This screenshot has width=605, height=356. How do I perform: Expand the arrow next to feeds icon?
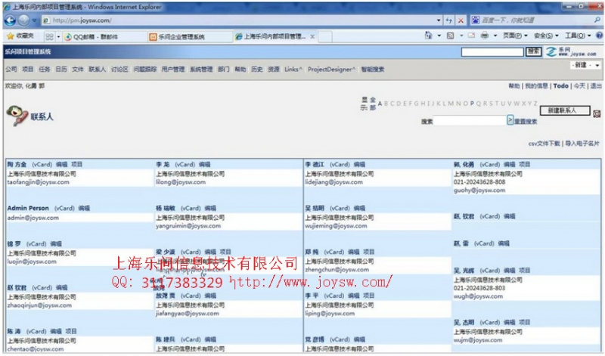tap(461, 36)
